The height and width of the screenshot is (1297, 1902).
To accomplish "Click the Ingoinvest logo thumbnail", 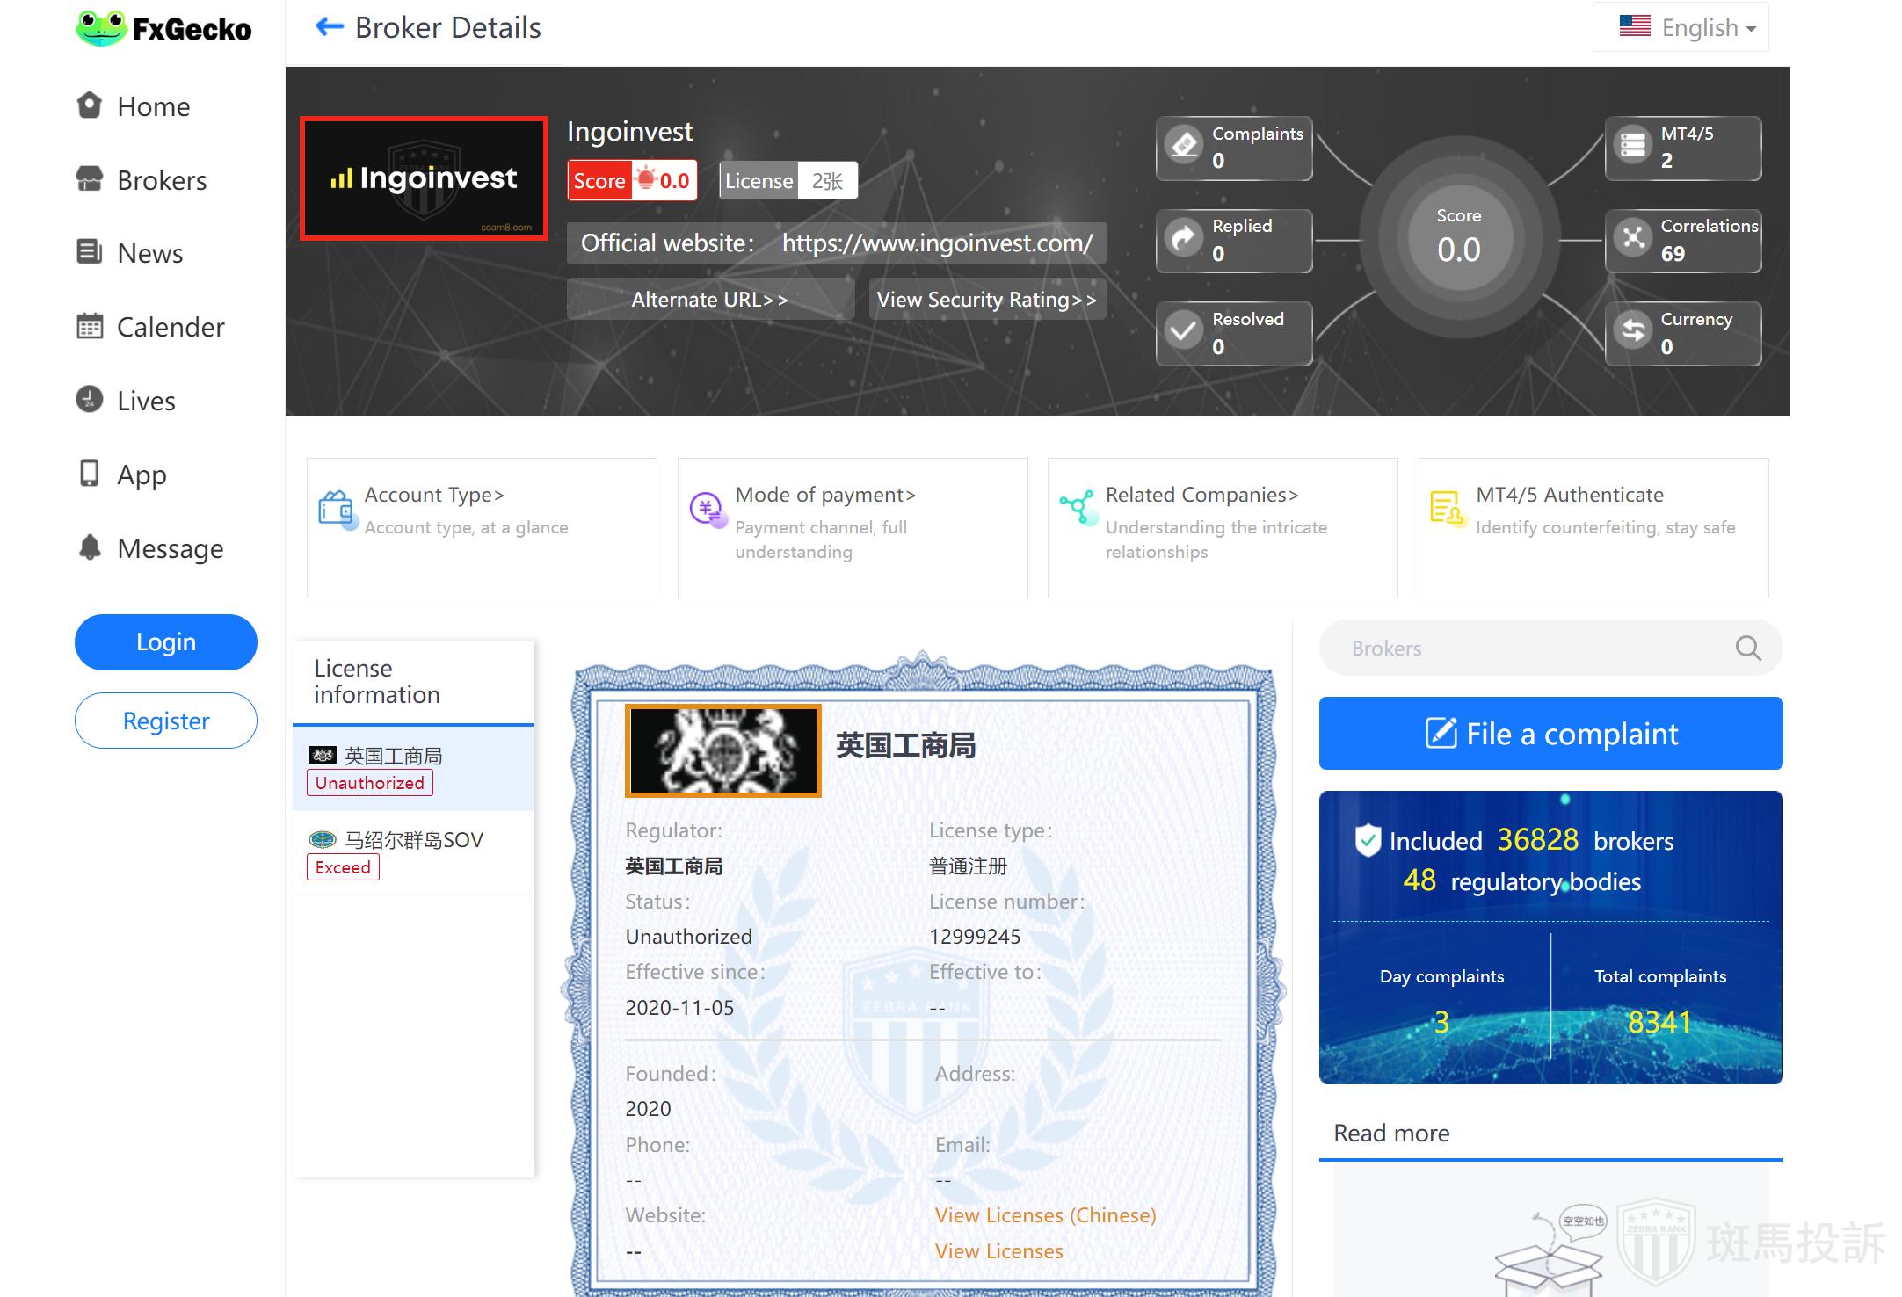I will (x=425, y=178).
